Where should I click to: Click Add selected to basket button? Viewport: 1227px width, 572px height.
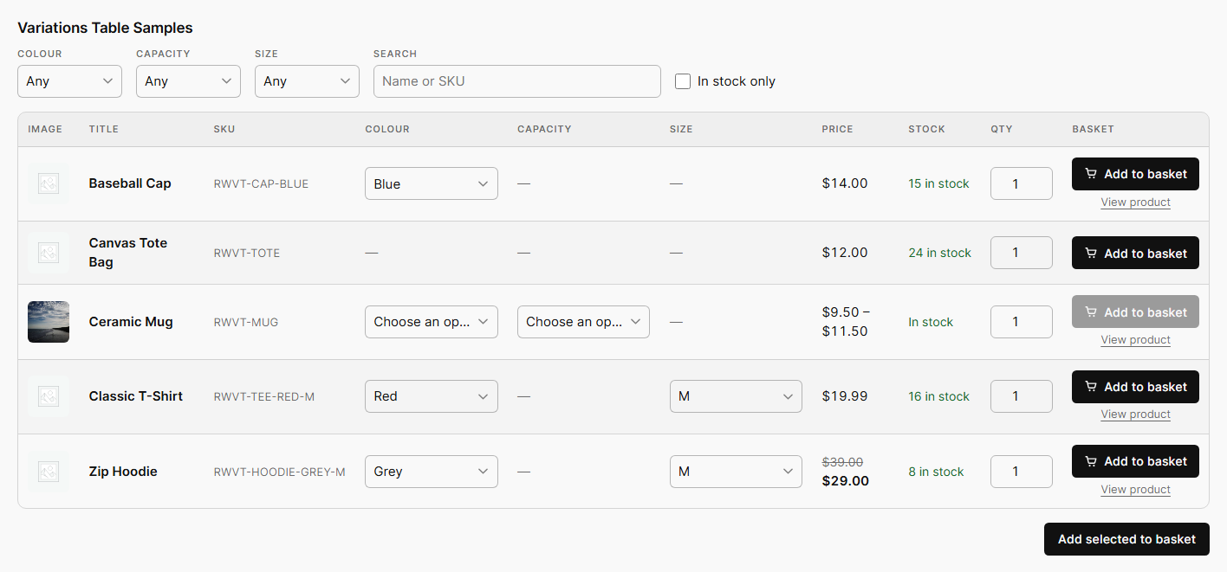click(1126, 539)
